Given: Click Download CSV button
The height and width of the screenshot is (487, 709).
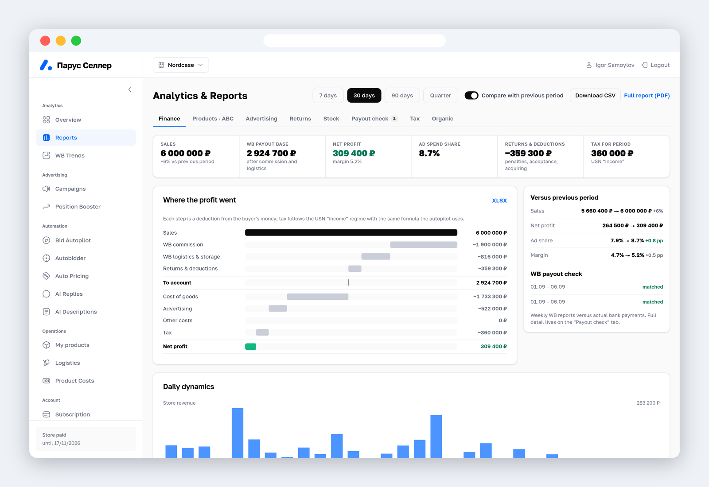Looking at the screenshot, I should [x=595, y=96].
